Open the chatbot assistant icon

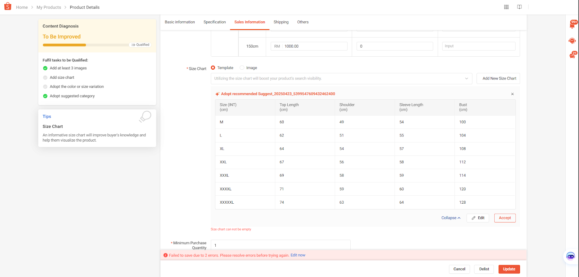[x=570, y=256]
